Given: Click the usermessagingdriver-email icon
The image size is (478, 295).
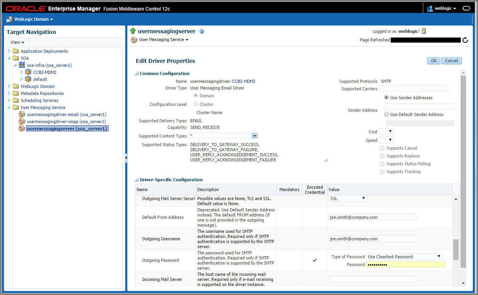Looking at the screenshot, I should point(22,114).
